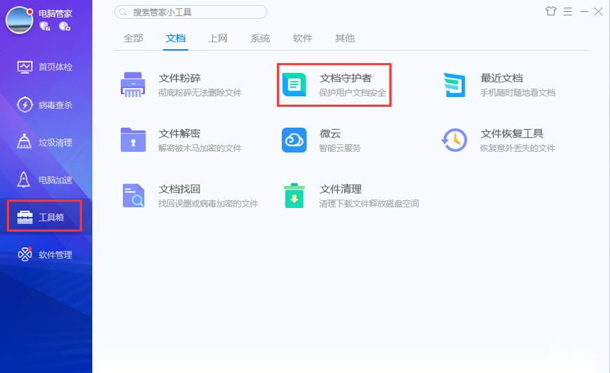Click description 解密被木马加密的文件
Image resolution: width=610 pixels, height=373 pixels.
tap(200, 148)
